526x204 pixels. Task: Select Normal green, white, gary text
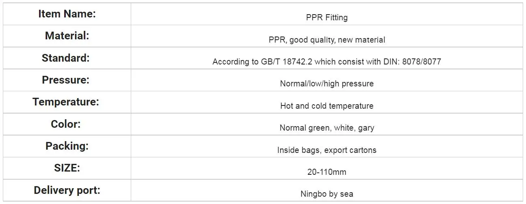point(327,128)
